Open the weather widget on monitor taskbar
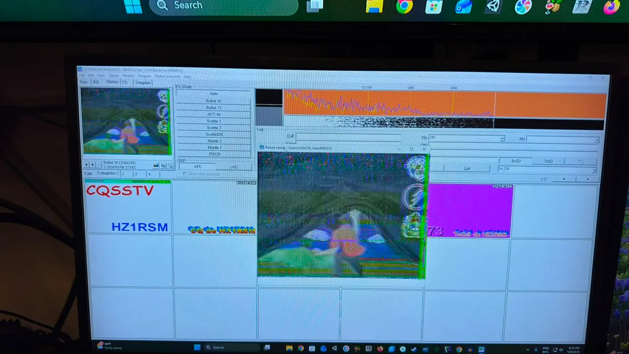Viewport: 629px width, 354px height. click(x=109, y=346)
